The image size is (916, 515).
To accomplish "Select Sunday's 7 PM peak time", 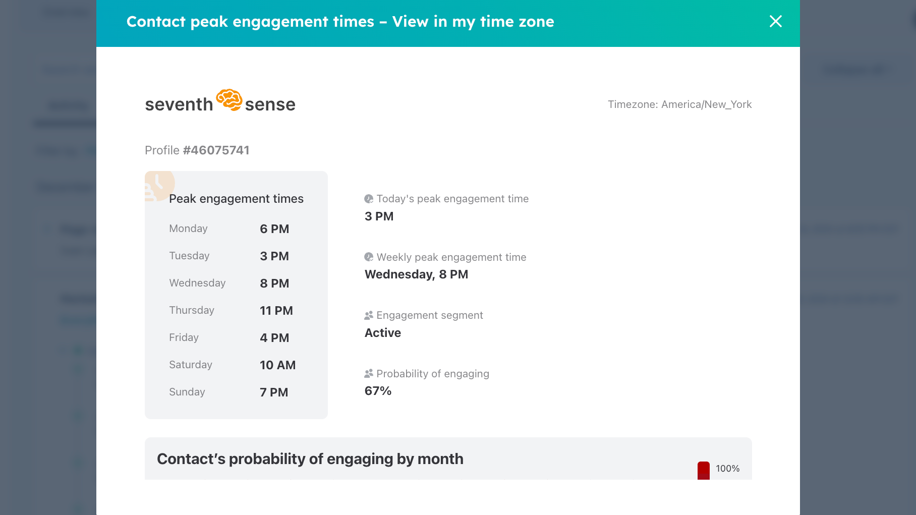I will point(274,392).
